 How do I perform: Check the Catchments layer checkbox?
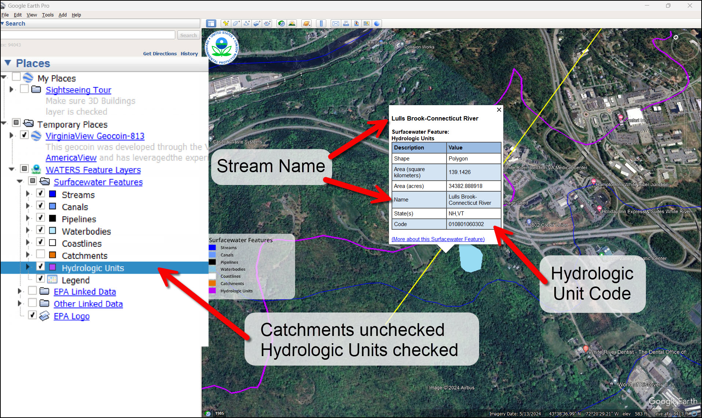click(x=41, y=254)
